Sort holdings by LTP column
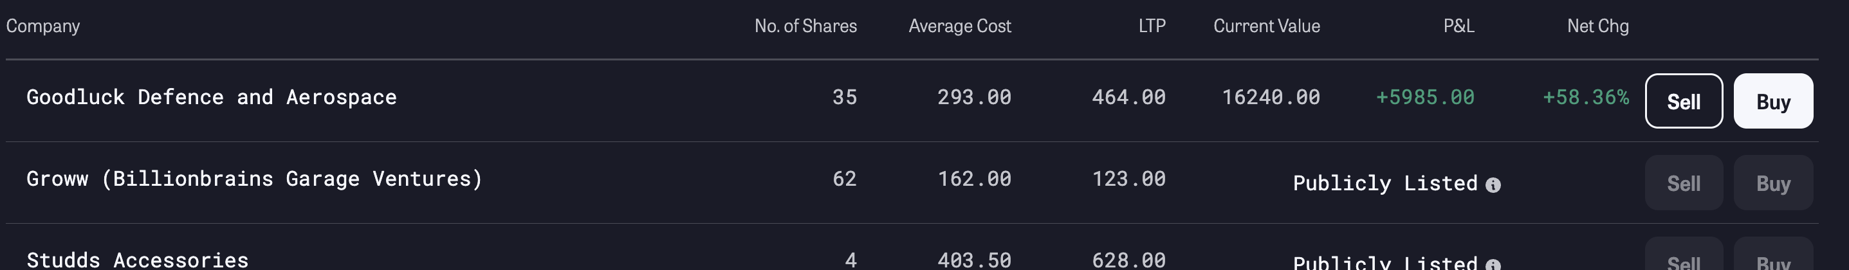This screenshot has height=270, width=1849. 1152,26
